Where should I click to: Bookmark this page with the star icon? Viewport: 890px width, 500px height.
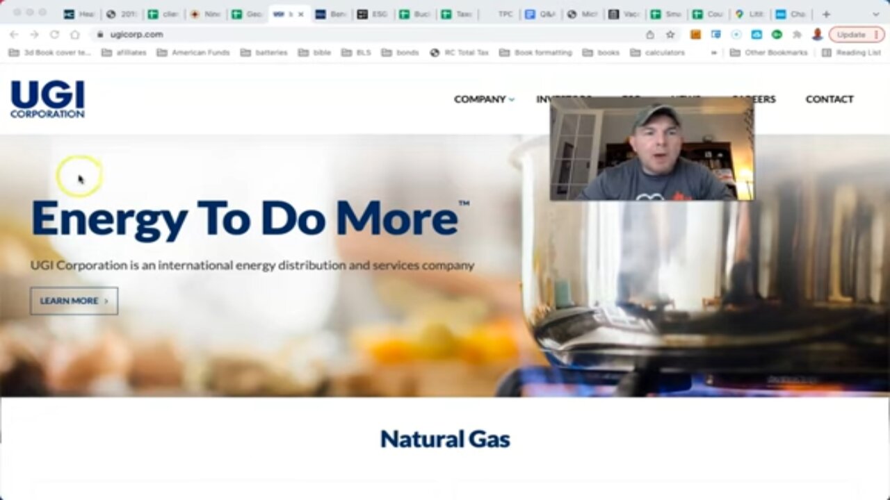[670, 34]
